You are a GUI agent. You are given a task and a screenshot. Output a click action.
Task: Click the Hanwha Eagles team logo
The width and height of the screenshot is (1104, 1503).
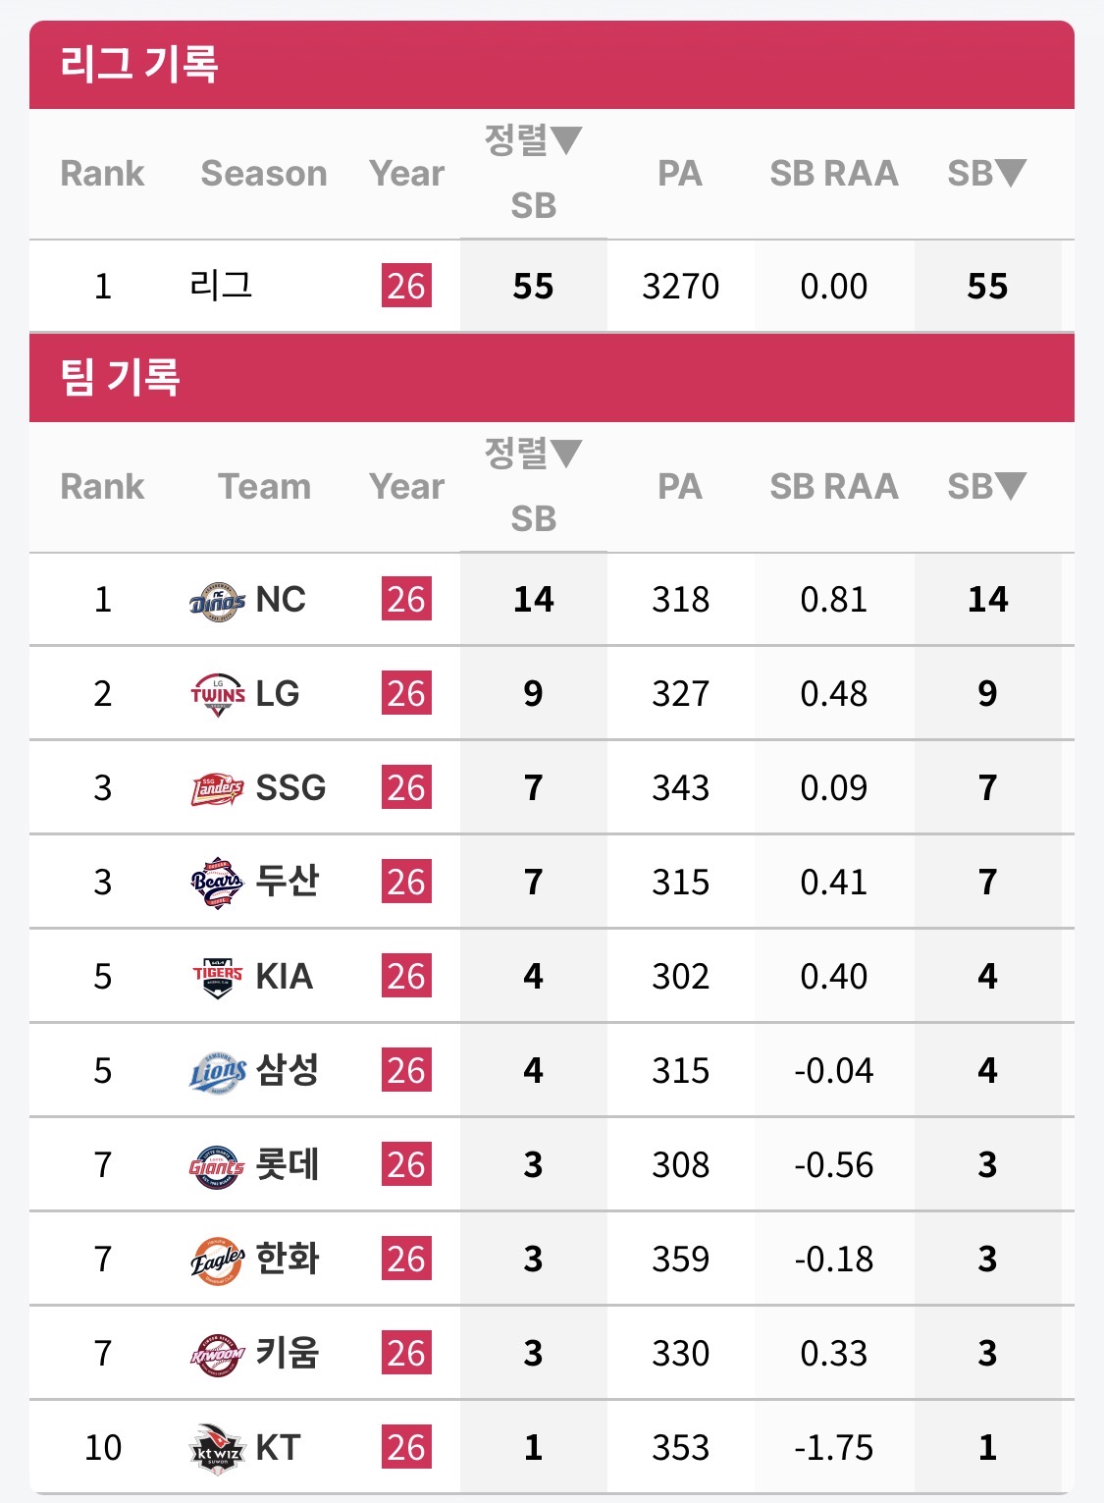[x=217, y=1260]
